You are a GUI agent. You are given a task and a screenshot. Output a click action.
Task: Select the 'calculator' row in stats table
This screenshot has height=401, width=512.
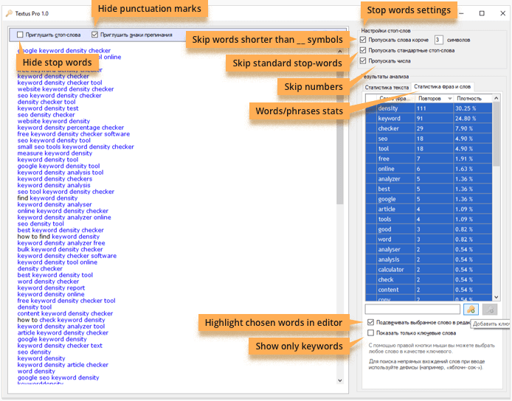coord(429,270)
